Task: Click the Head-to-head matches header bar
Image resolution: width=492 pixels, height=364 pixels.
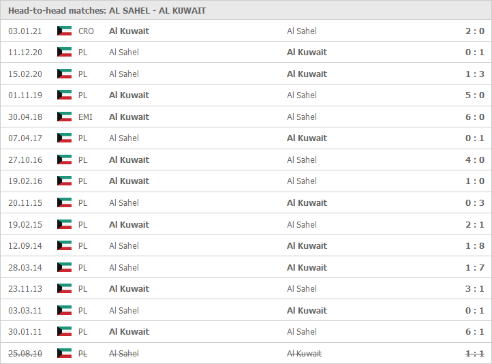Action: pos(246,10)
